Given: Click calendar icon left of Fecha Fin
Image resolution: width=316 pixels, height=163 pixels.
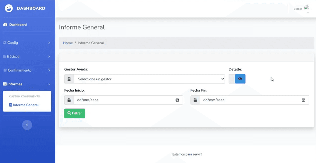Looking at the screenshot, I should pyautogui.click(x=195, y=100).
